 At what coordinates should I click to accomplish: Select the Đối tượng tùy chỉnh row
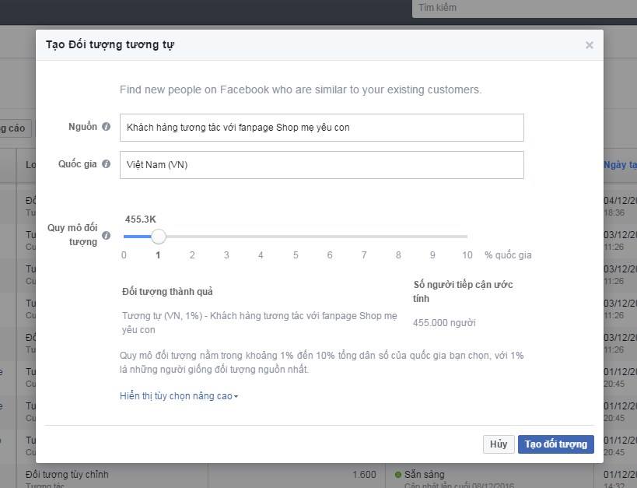pyautogui.click(x=70, y=473)
